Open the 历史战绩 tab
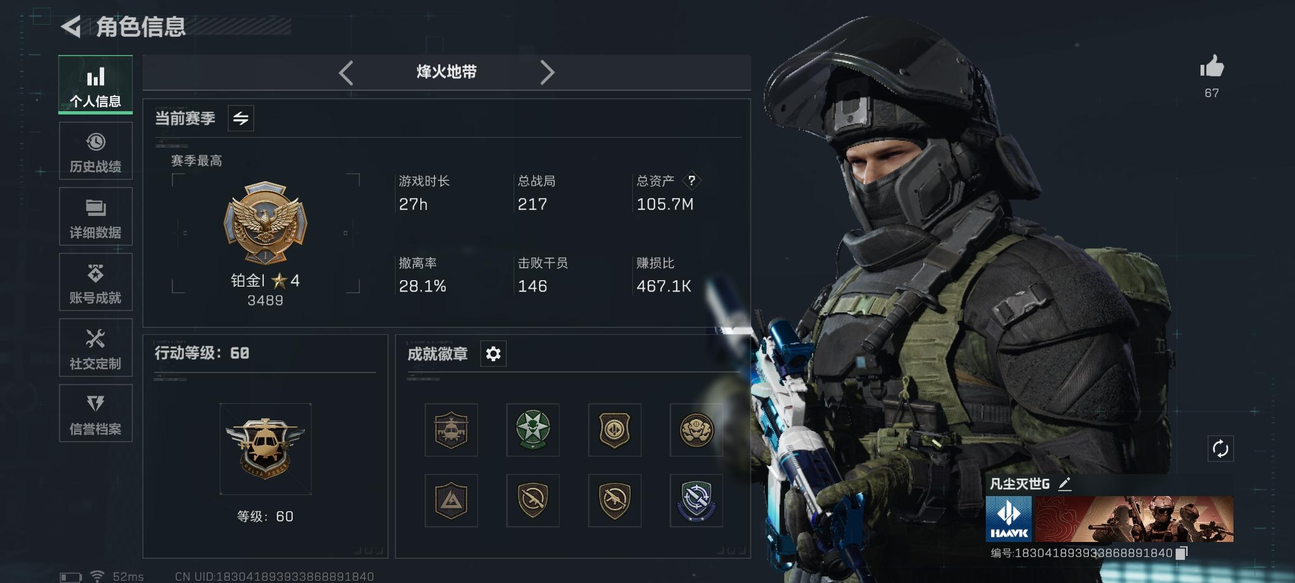The image size is (1295, 583). pos(96,151)
